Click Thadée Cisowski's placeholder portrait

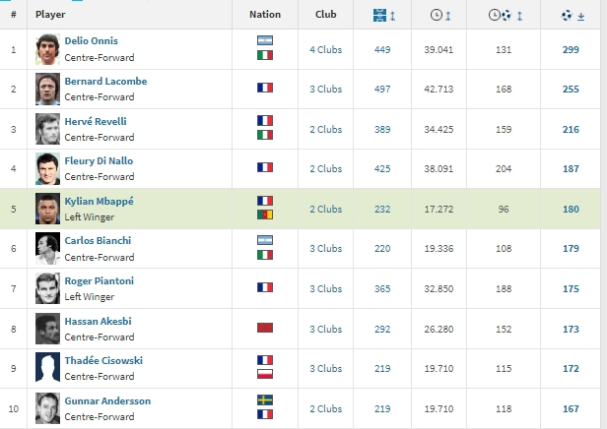click(47, 368)
